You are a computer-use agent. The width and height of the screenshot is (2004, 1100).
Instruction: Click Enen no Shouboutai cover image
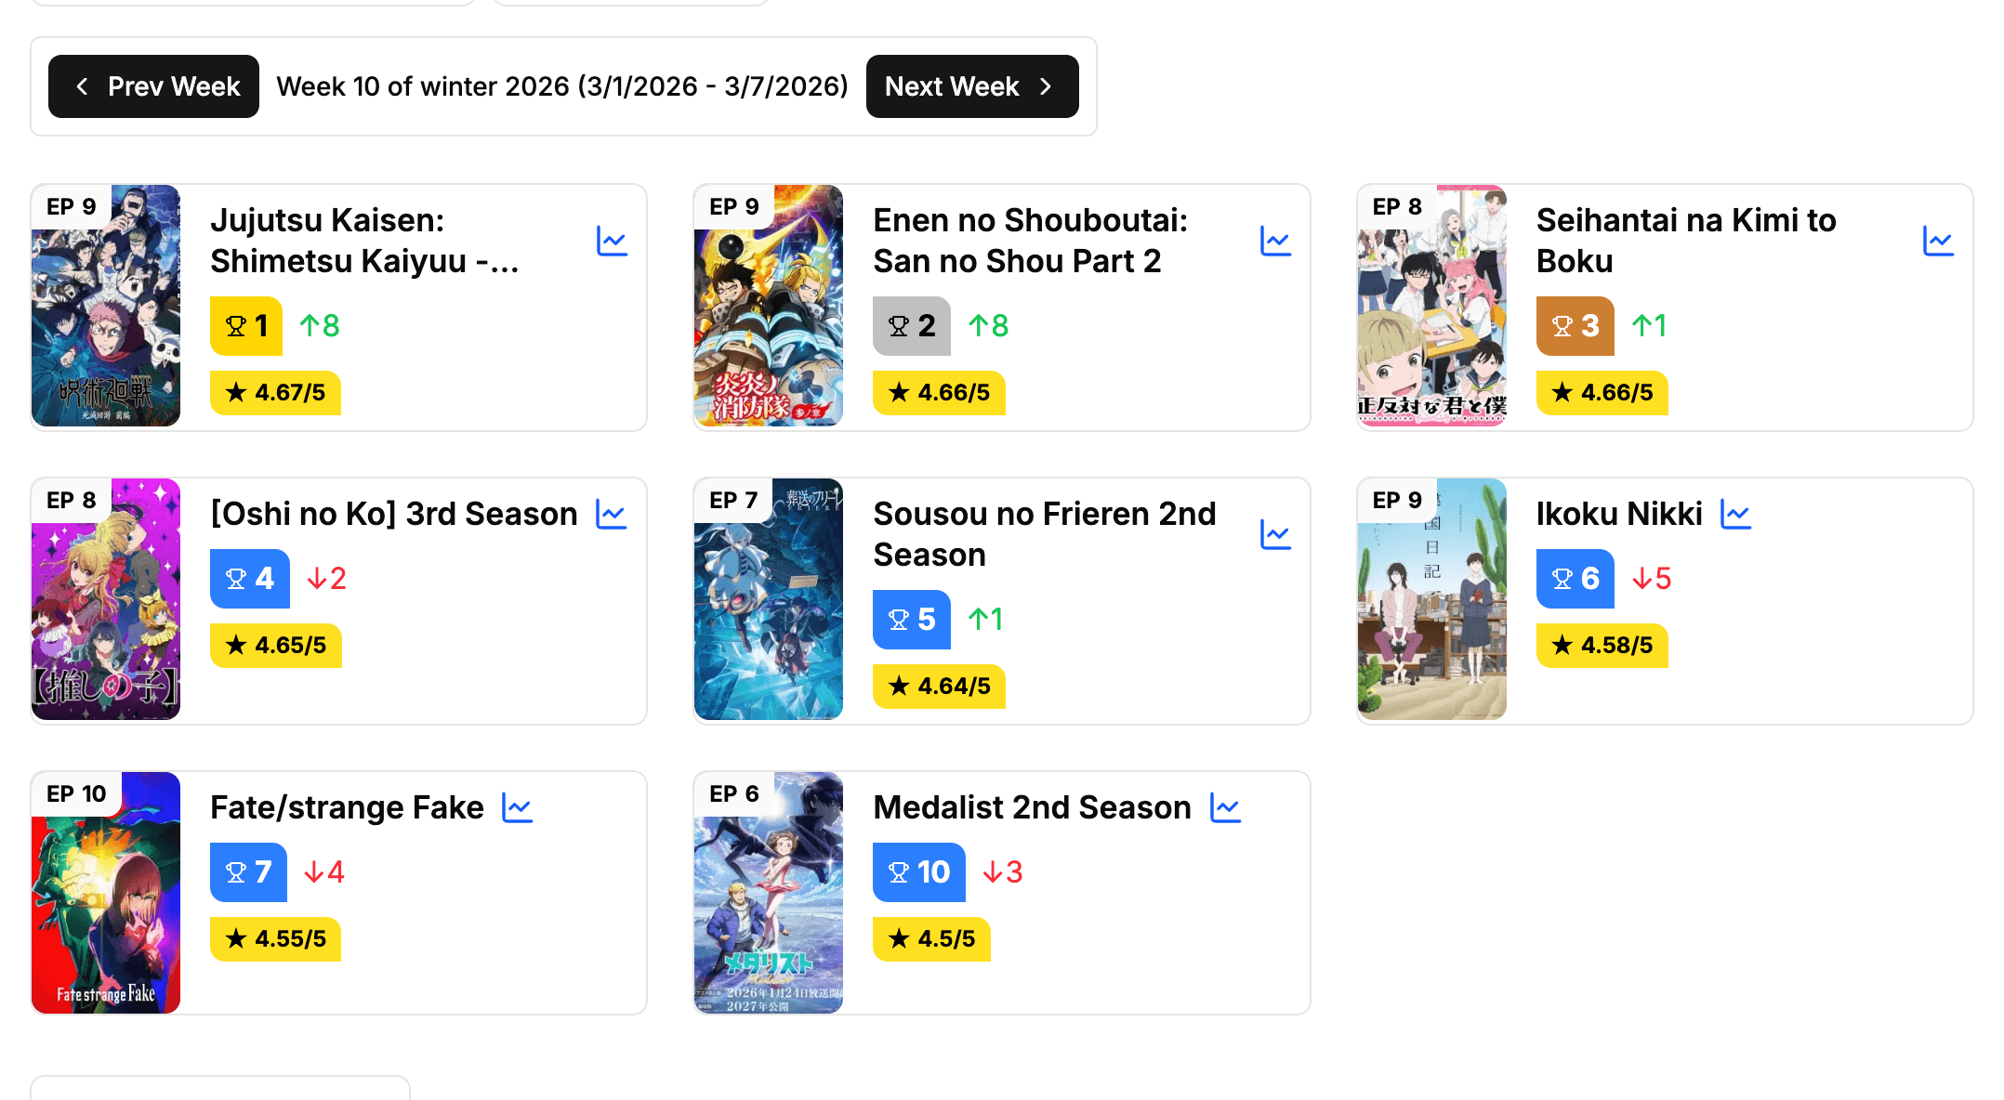[x=769, y=306]
